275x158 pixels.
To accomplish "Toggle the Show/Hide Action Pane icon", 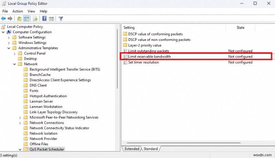I will click(51, 19).
